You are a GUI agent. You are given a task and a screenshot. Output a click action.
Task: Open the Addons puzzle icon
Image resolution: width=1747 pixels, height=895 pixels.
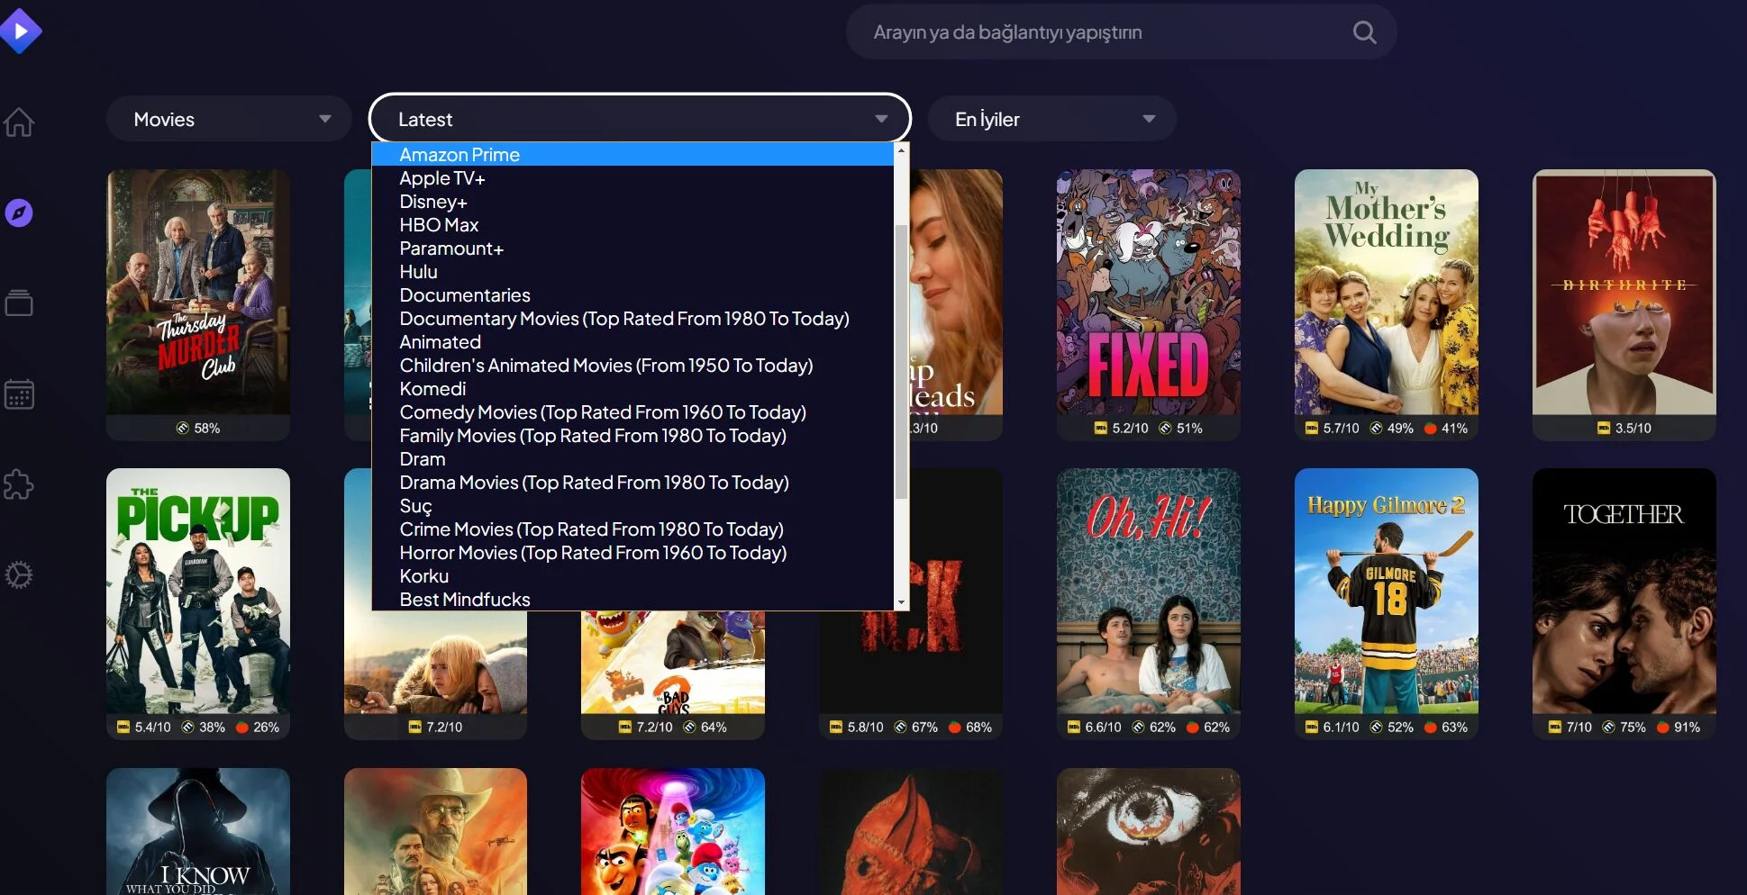pos(19,485)
